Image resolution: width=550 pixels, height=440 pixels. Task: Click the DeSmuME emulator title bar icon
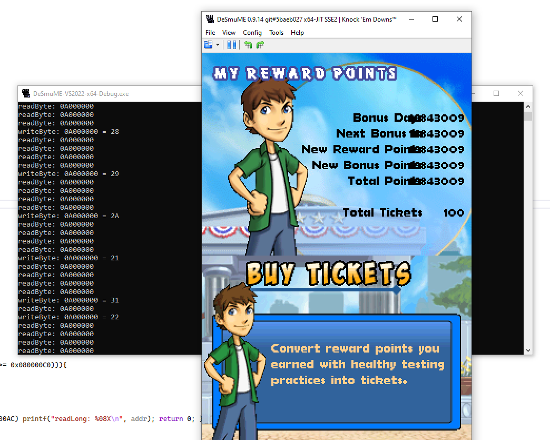210,19
